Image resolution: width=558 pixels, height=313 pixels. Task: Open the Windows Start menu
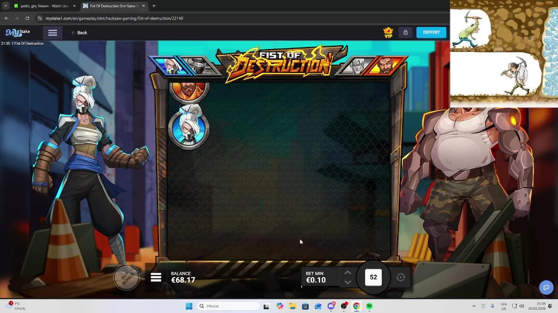click(x=189, y=306)
